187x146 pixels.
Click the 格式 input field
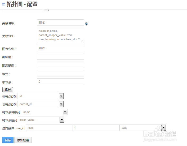[x=60, y=73]
